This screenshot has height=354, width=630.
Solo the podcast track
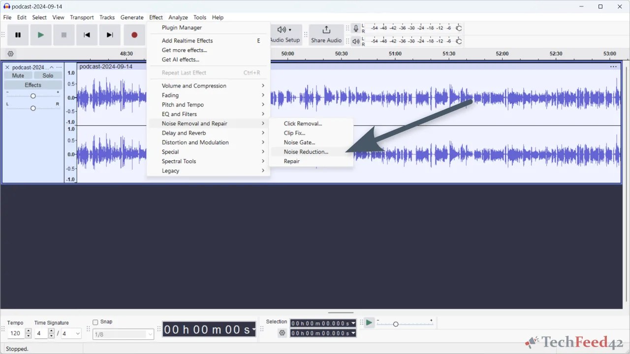[48, 76]
